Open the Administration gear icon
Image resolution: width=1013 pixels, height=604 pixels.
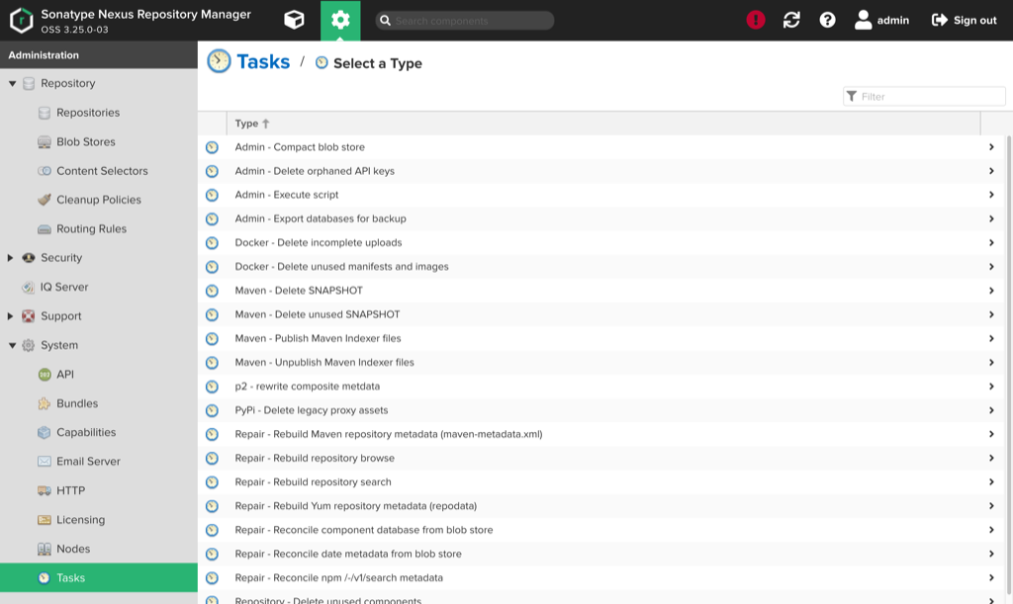click(x=340, y=20)
